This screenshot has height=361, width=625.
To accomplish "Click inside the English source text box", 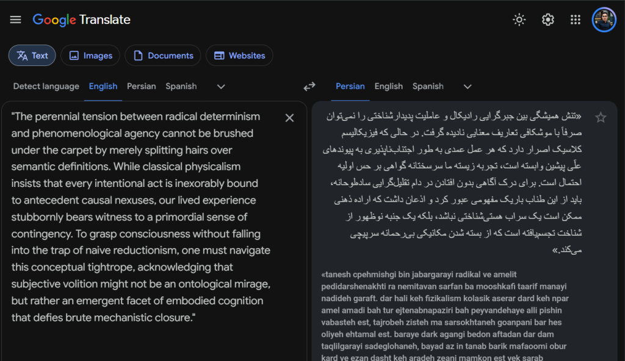I will point(142,217).
